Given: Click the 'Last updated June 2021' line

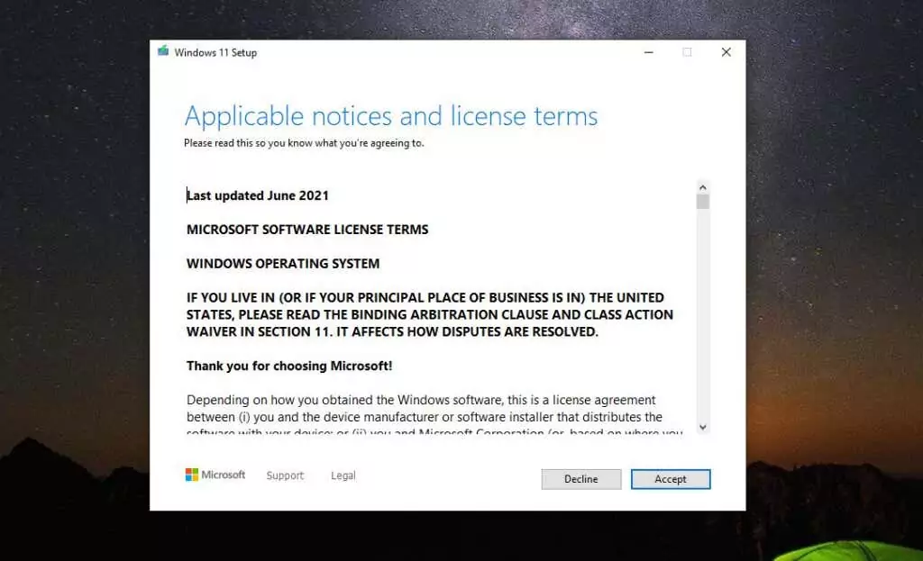Looking at the screenshot, I should click(x=258, y=195).
